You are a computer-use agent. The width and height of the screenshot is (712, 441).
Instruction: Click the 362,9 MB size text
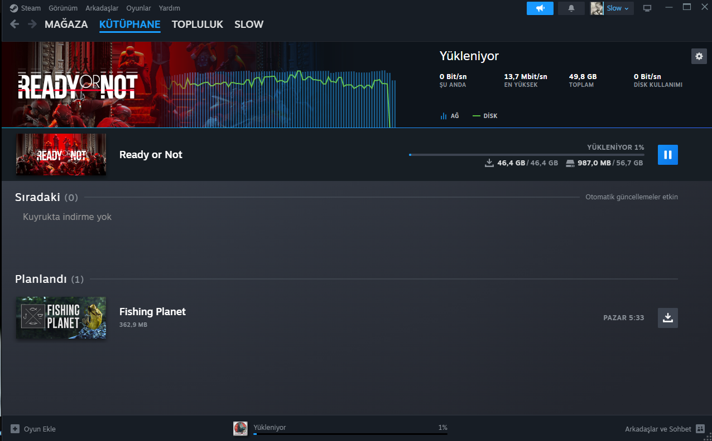click(133, 325)
